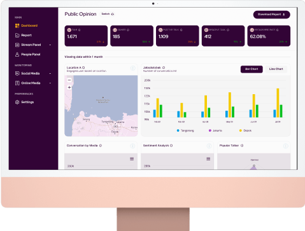Click the Stream Panel sidebar icon
Image resolution: width=305 pixels, height=231 pixels.
(x=17, y=45)
